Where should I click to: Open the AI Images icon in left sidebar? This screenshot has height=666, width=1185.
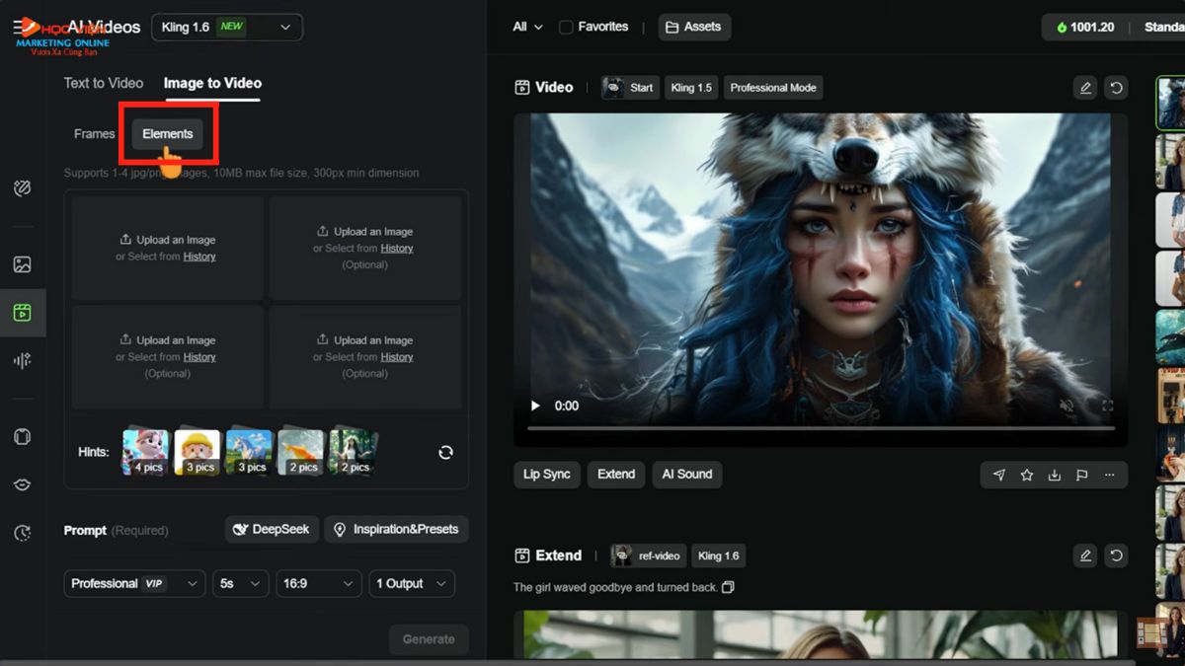(22, 264)
